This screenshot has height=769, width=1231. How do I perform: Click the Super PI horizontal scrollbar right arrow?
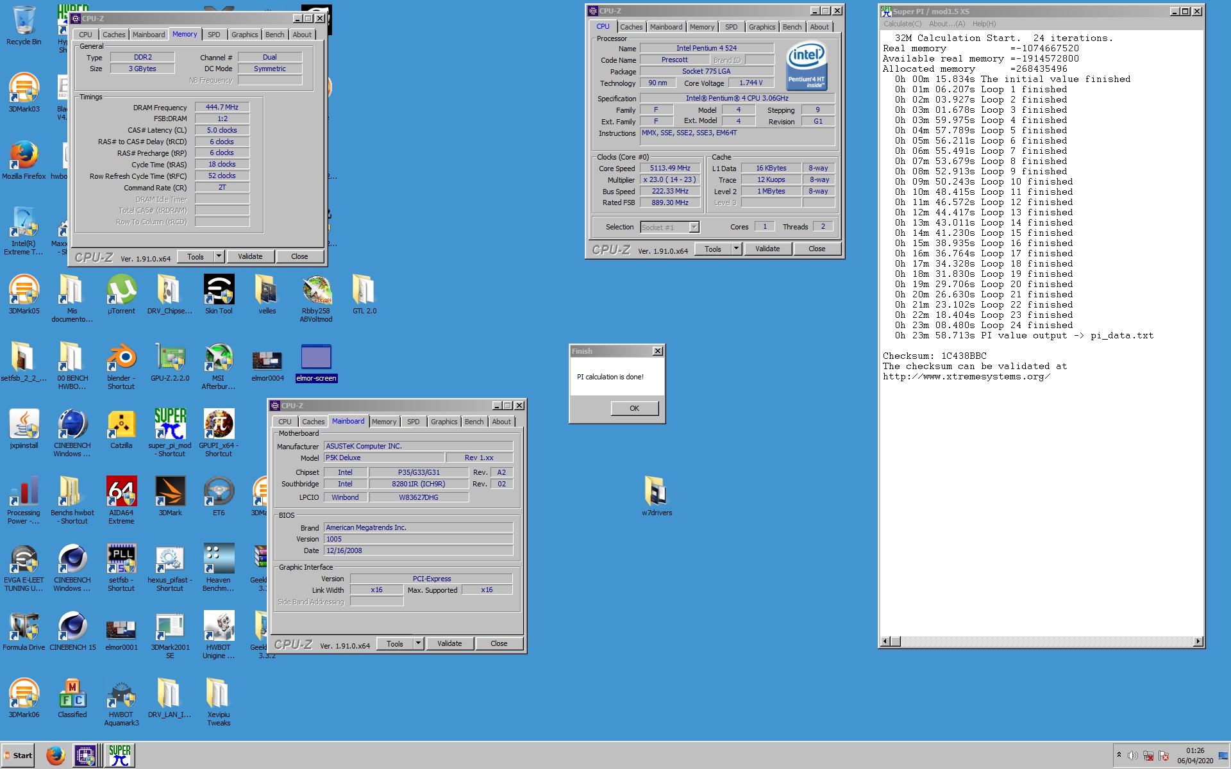[x=1198, y=641]
